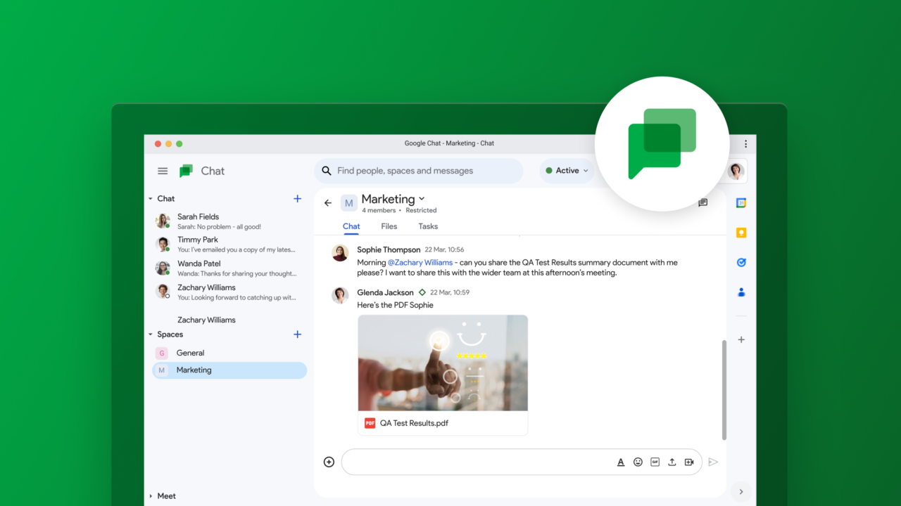Screen dimensions: 901x506
Task: Upload a file icon in composer
Action: 672,462
